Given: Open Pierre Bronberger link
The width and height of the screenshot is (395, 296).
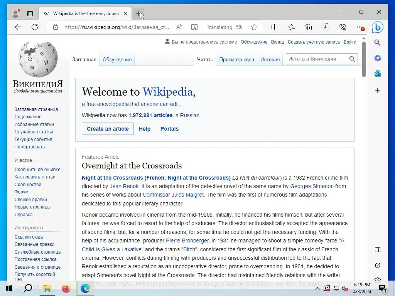Looking at the screenshot, I should point(187,240).
